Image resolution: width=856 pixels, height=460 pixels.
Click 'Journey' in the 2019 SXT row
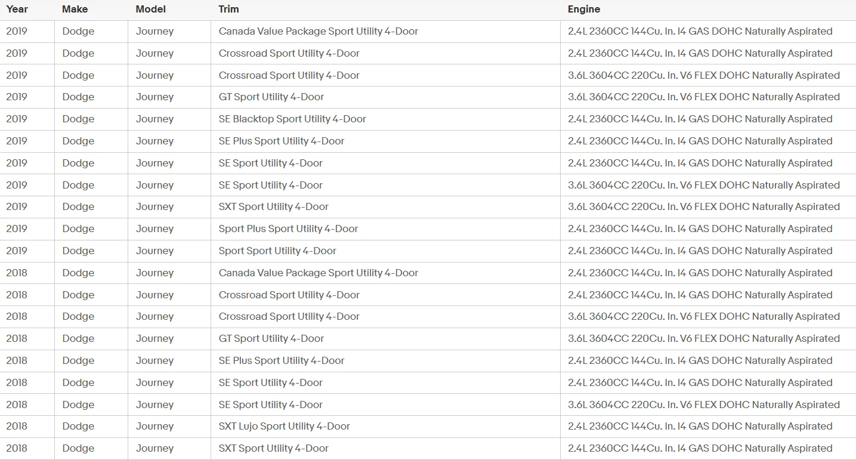point(154,206)
